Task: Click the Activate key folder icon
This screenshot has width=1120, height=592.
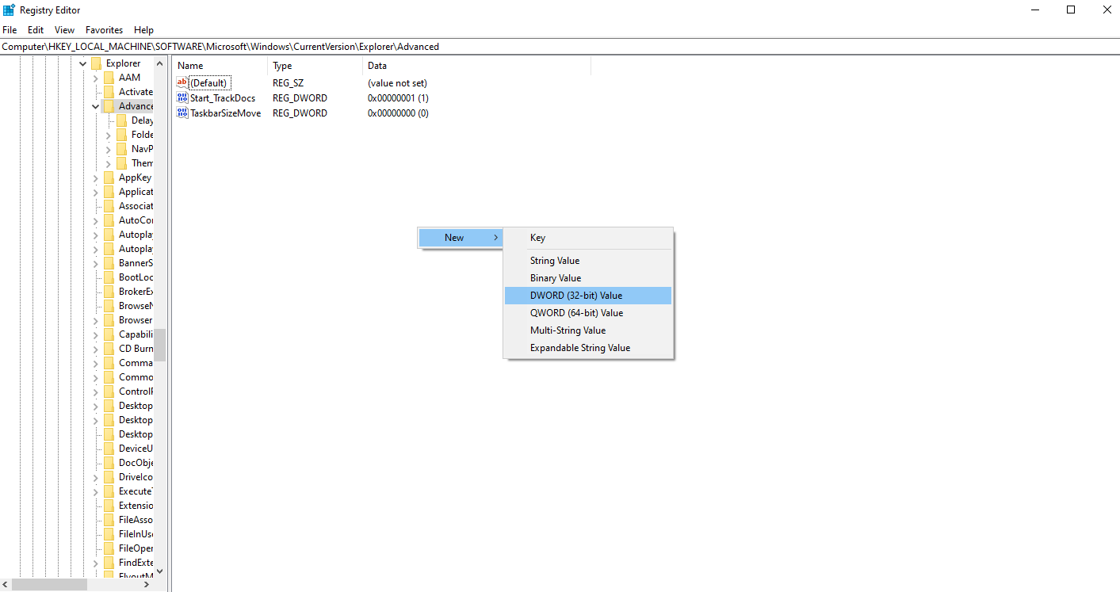Action: tap(109, 92)
